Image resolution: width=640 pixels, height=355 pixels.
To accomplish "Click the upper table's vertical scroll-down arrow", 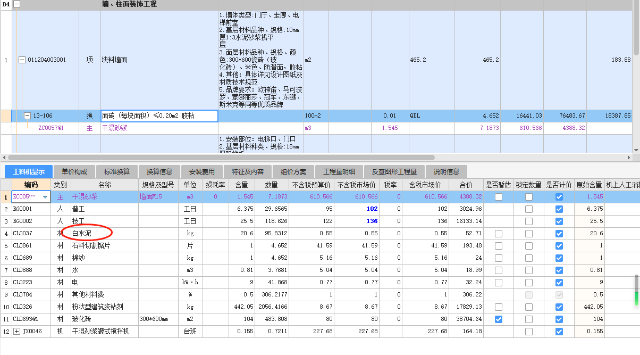I will click(x=636, y=150).
